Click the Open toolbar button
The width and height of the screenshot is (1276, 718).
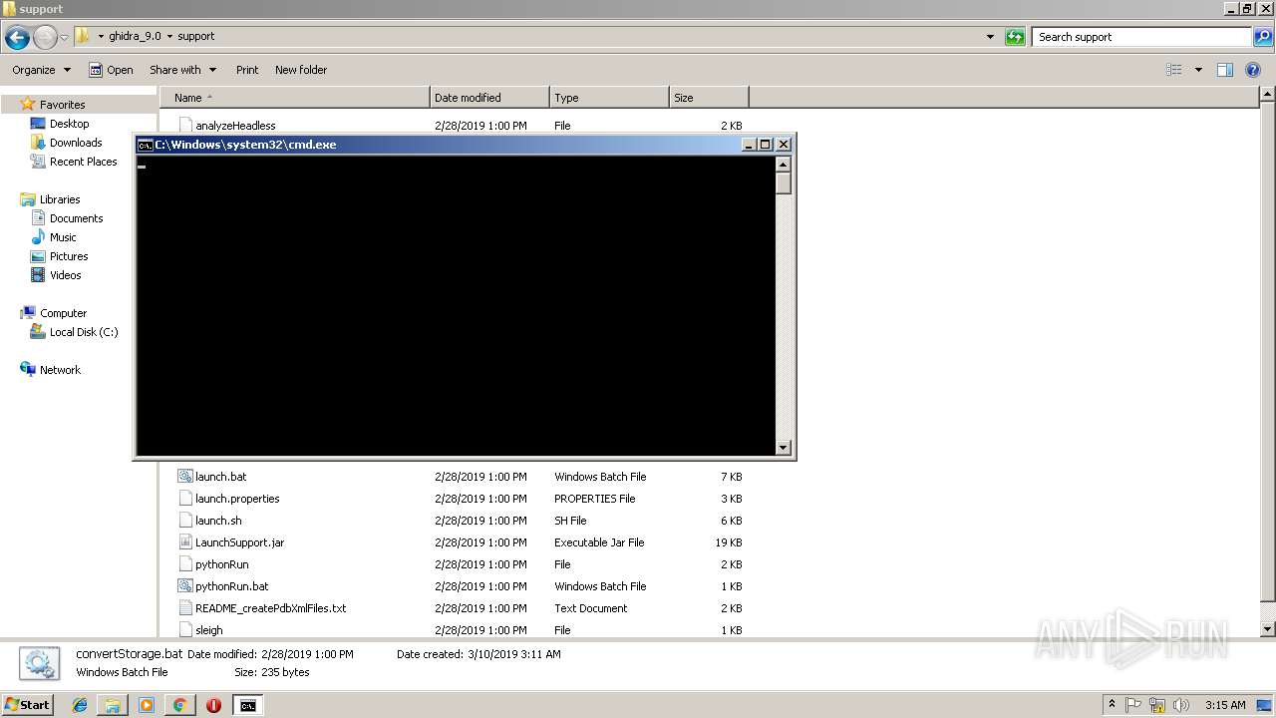pyautogui.click(x=111, y=70)
